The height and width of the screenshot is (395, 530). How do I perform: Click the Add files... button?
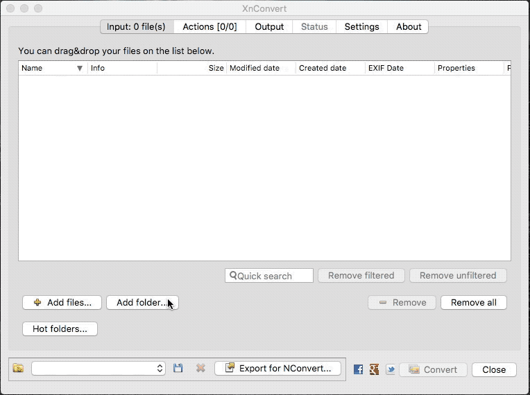(62, 303)
